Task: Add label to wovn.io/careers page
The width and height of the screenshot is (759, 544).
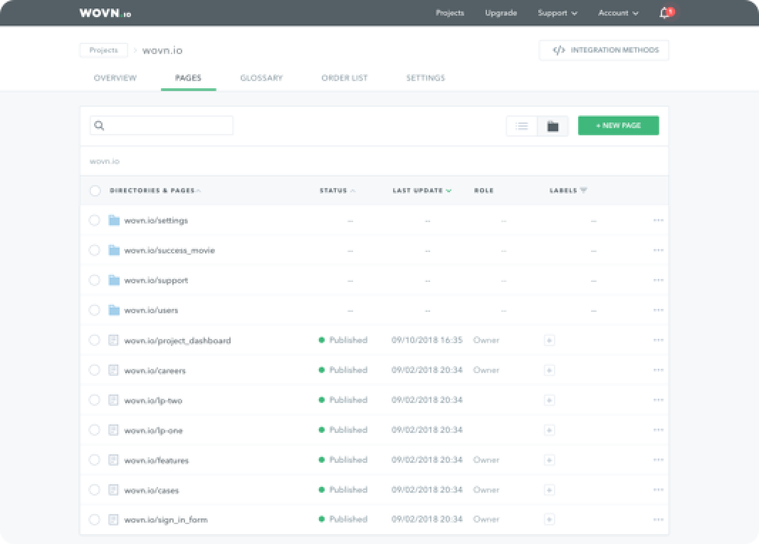Action: click(549, 370)
